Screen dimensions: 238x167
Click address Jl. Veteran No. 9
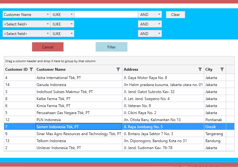coord(163,106)
